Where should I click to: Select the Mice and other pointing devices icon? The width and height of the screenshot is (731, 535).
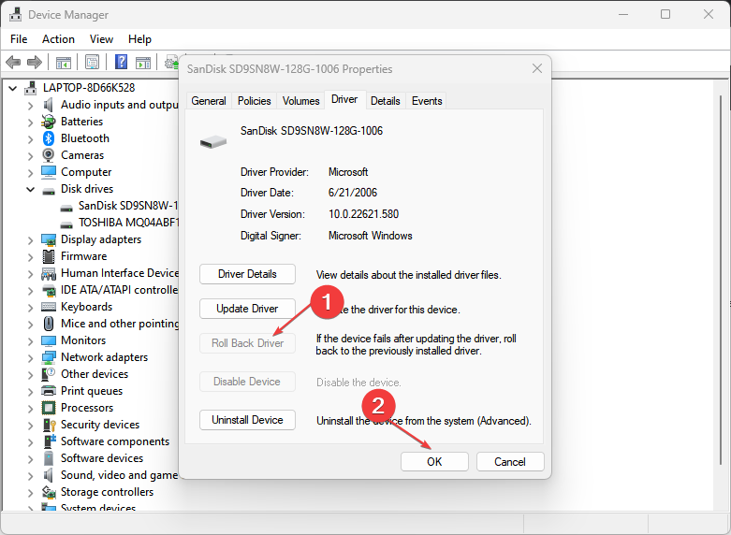pyautogui.click(x=49, y=324)
